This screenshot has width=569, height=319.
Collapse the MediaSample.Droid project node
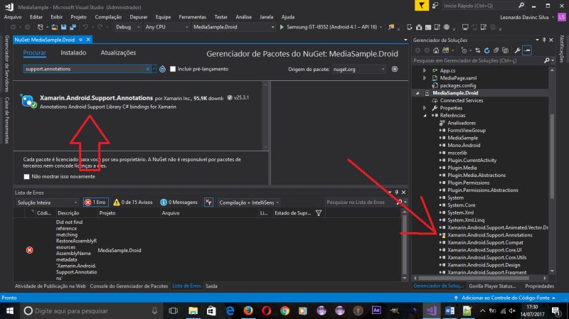418,93
